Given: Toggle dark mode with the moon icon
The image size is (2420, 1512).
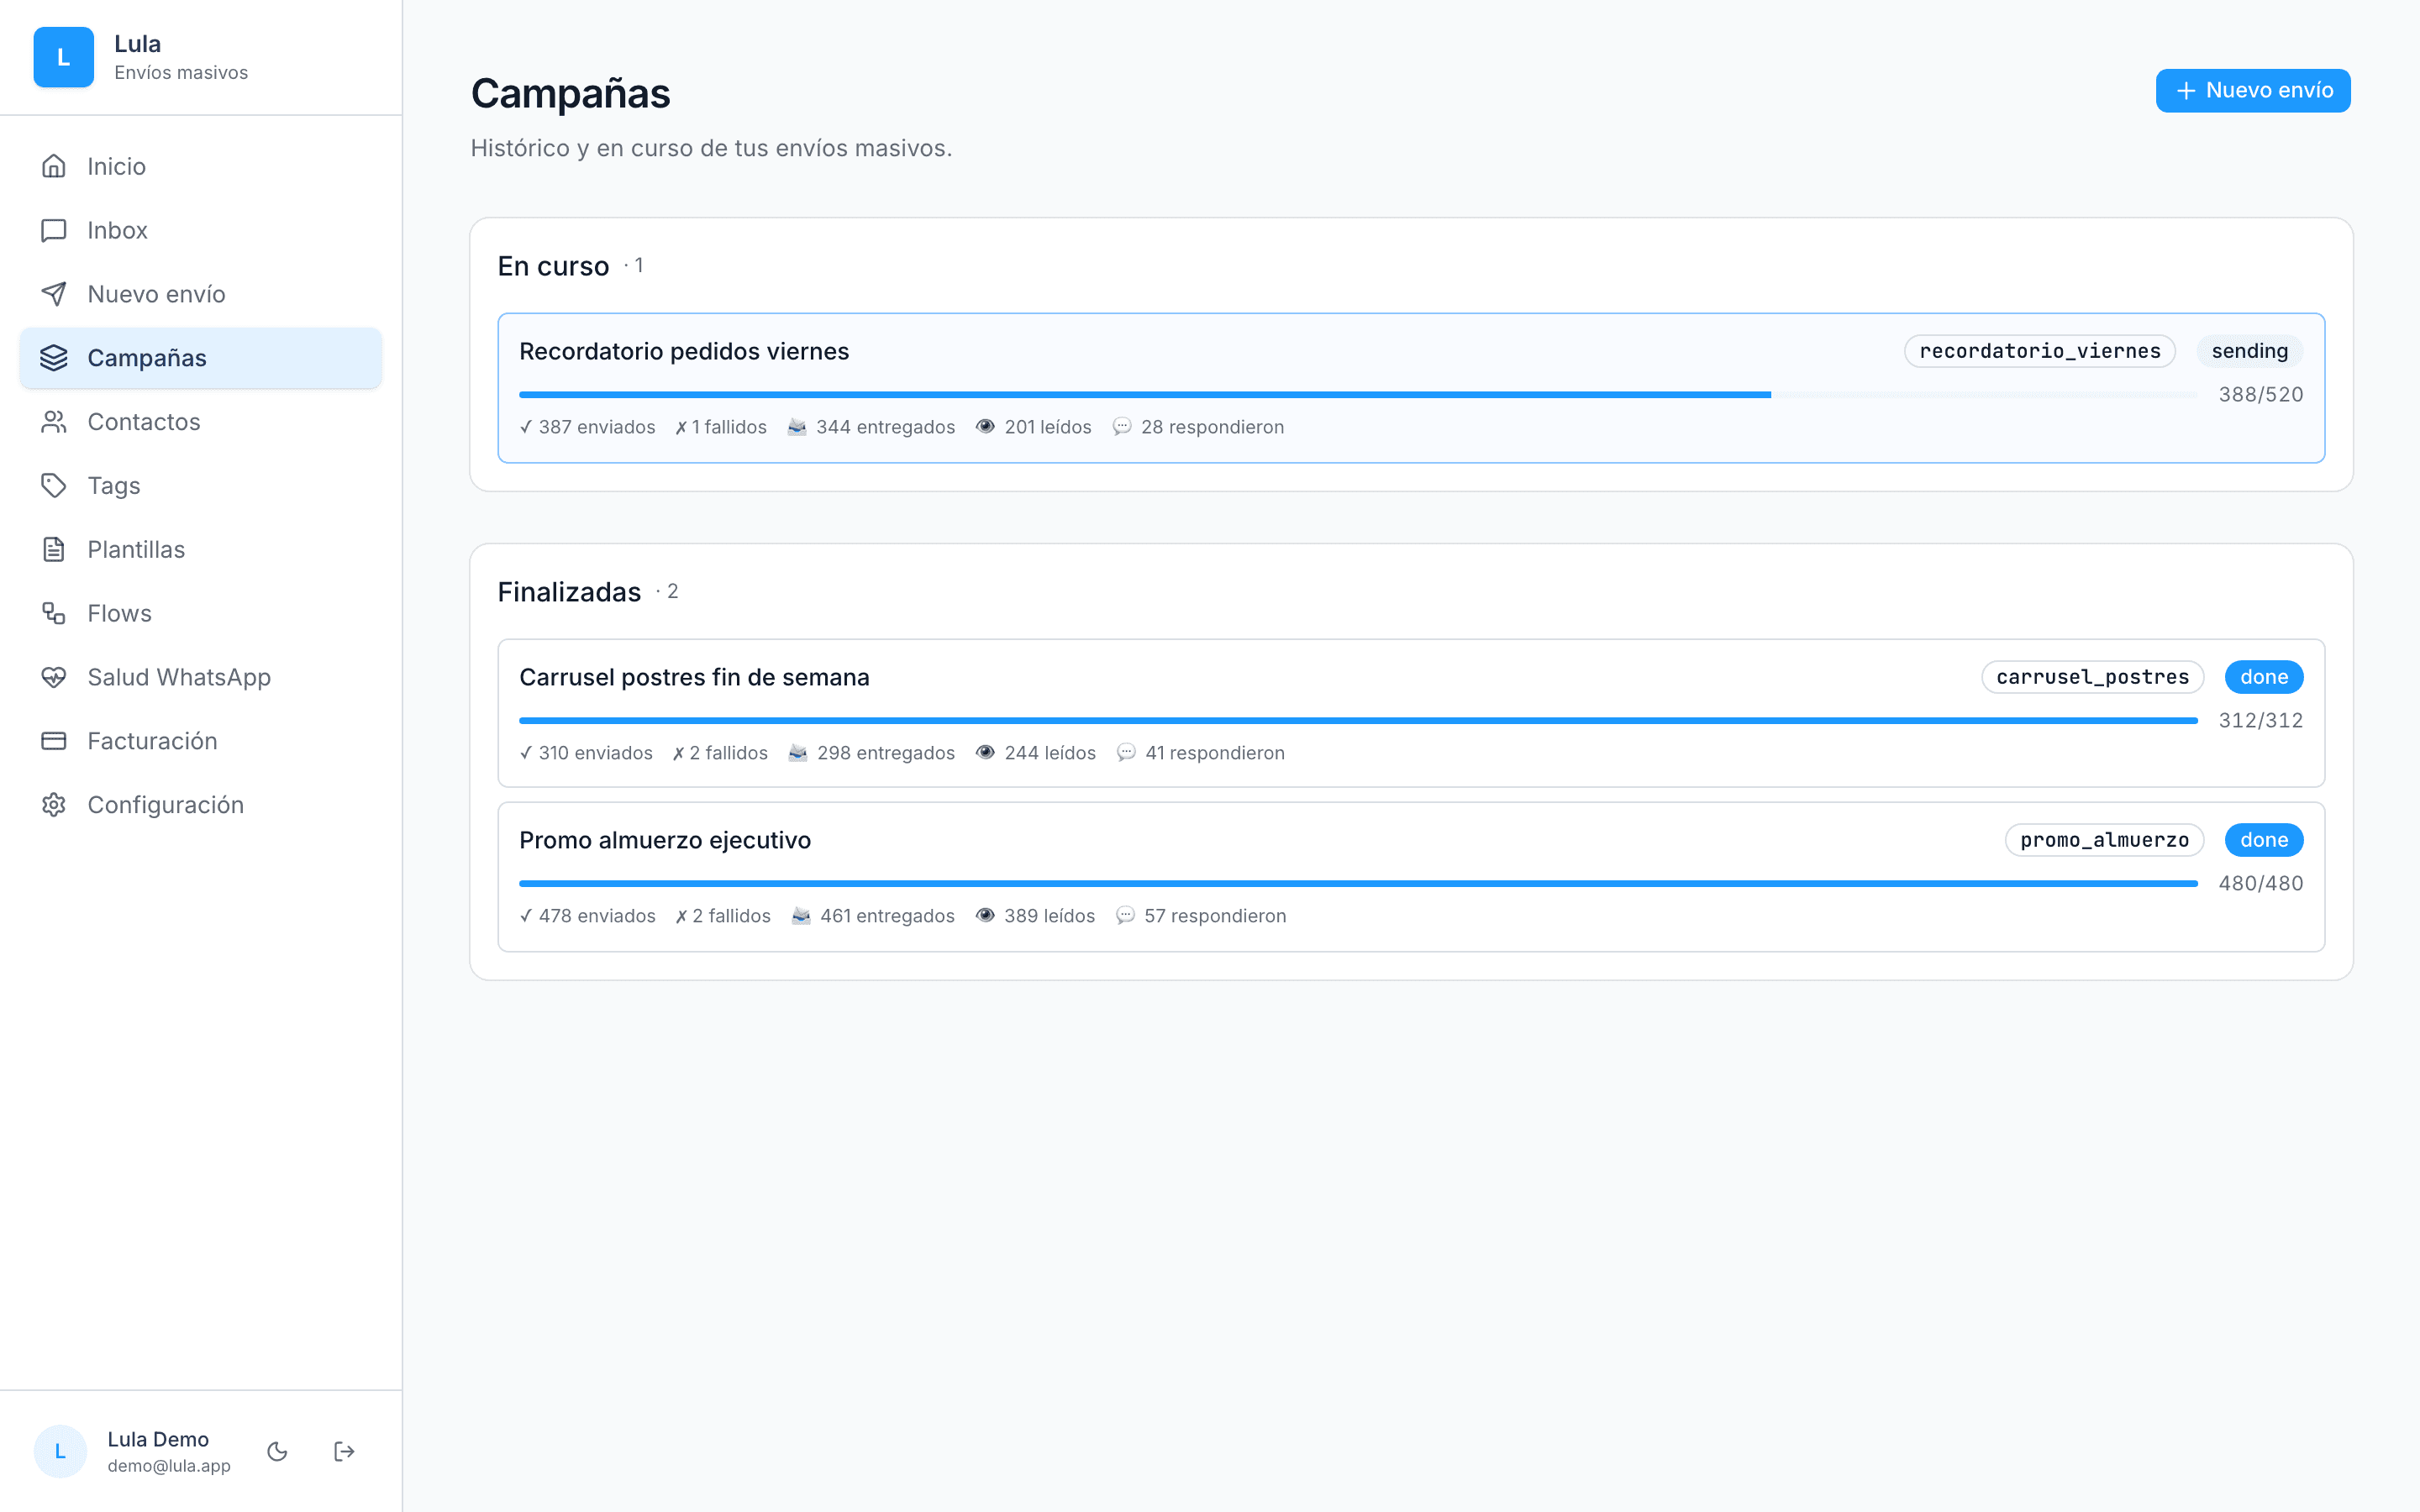Looking at the screenshot, I should tap(277, 1451).
